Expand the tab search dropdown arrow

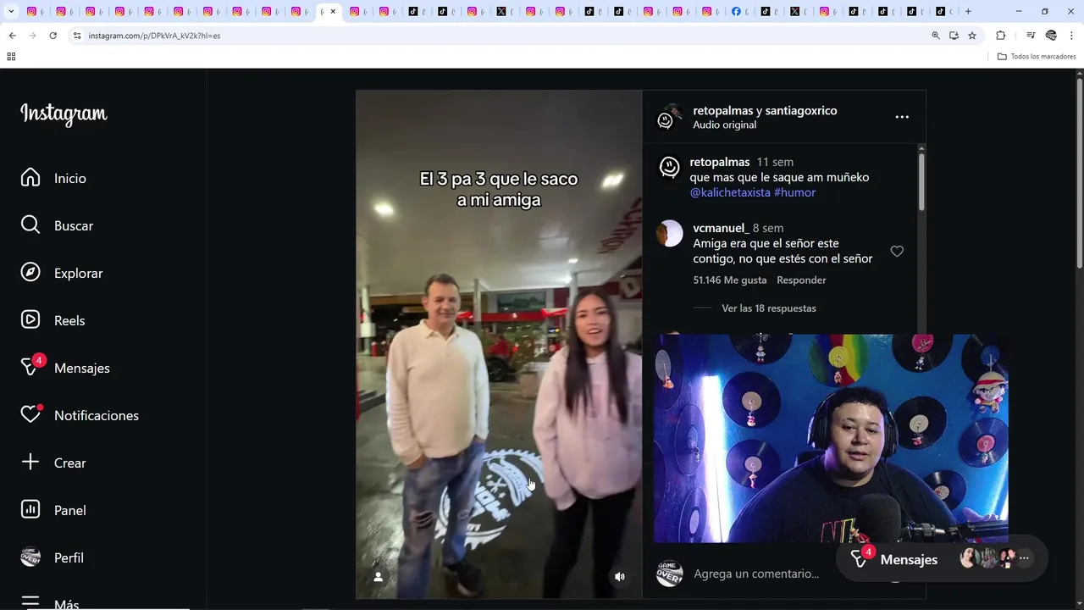[x=11, y=12]
